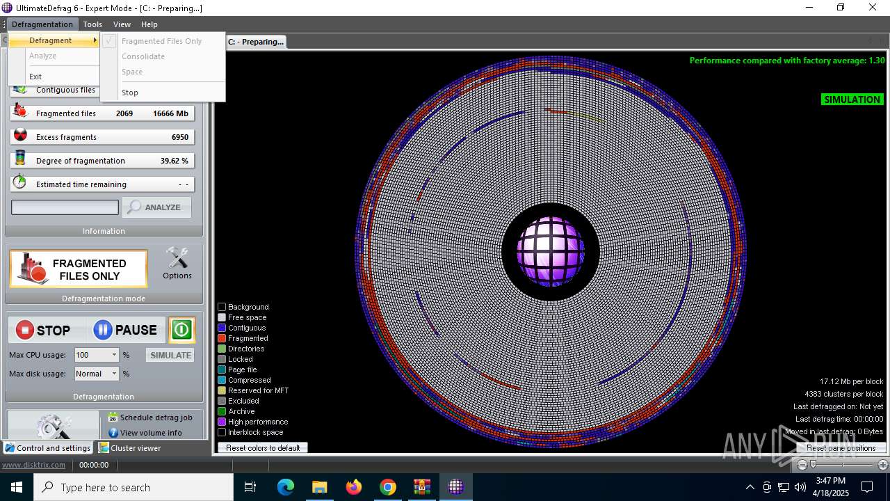Click the Compressed color swatch
This screenshot has width=890, height=501.
pyautogui.click(x=222, y=380)
